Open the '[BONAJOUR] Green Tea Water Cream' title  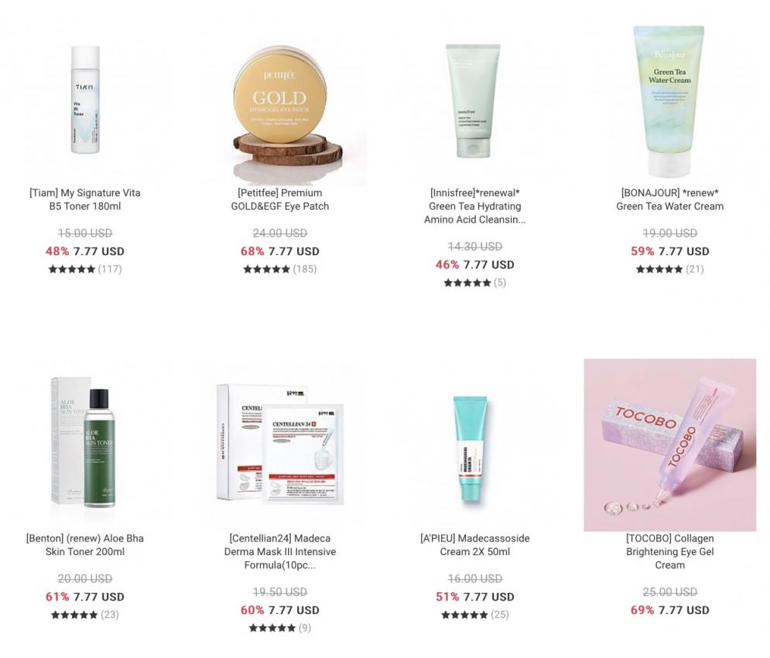coord(670,199)
